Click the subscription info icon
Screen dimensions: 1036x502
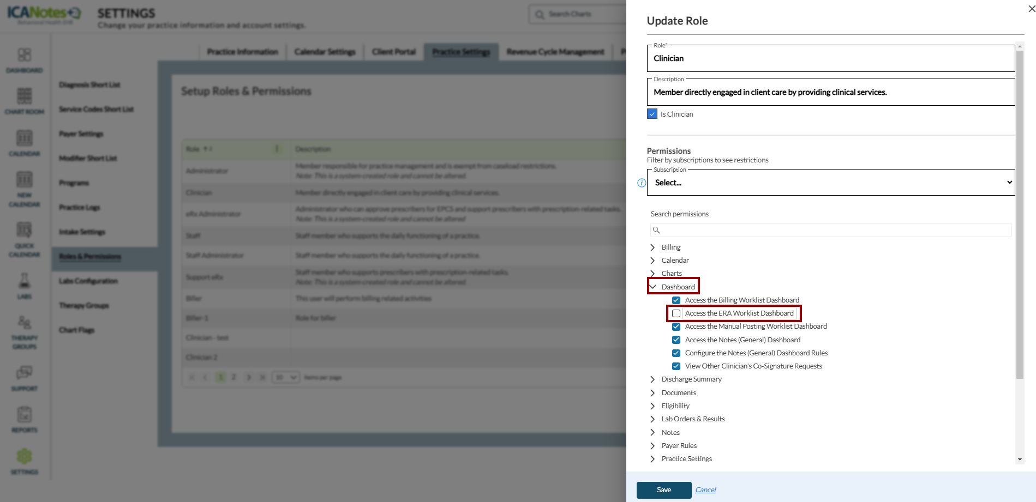(642, 183)
